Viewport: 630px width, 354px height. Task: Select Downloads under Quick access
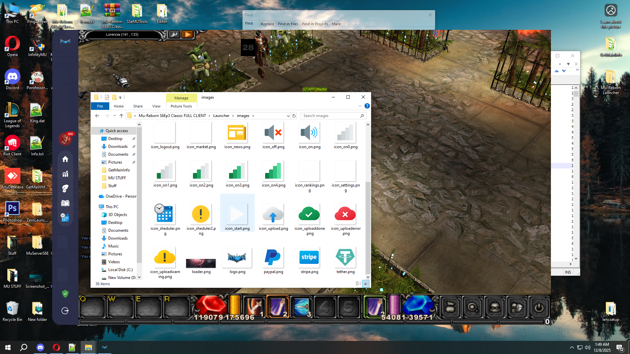coord(118,147)
